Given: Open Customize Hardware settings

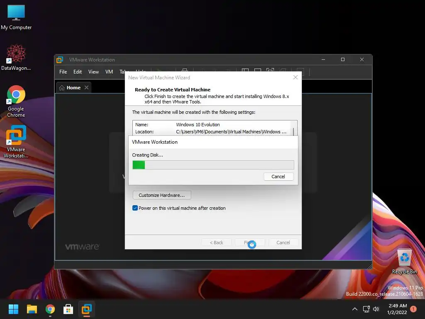Looking at the screenshot, I should [x=162, y=195].
